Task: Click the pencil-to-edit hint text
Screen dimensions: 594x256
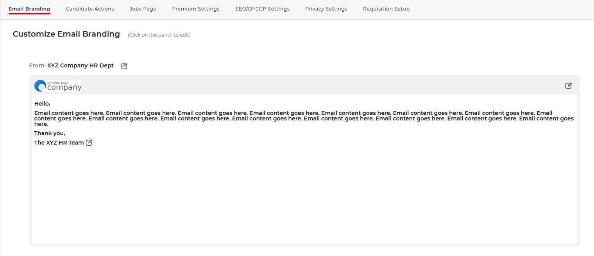Action: [159, 35]
